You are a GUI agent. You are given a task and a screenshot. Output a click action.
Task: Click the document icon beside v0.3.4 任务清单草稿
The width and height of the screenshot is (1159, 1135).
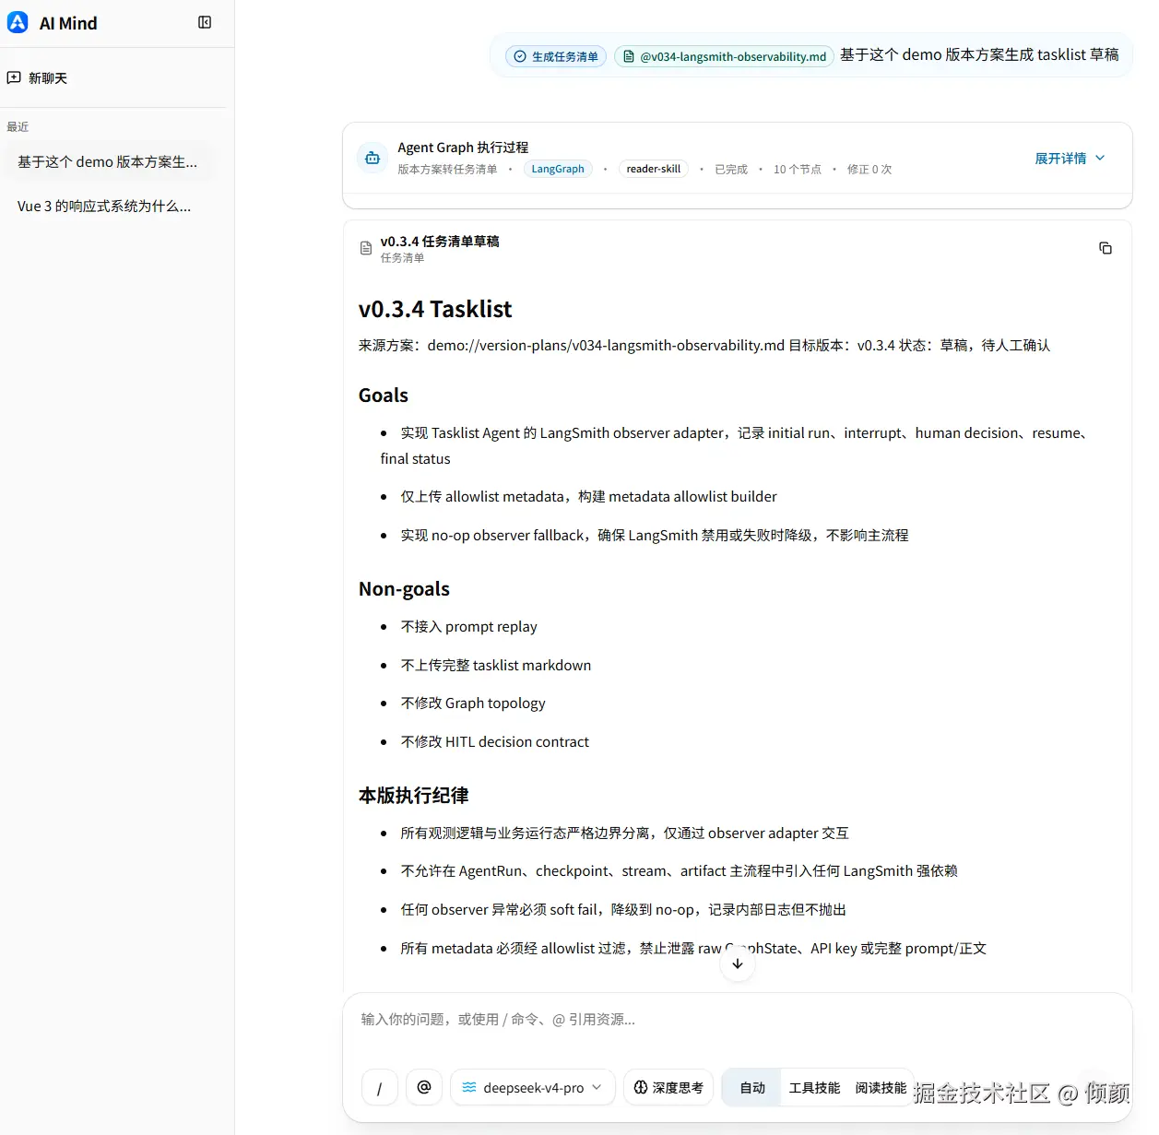[366, 248]
